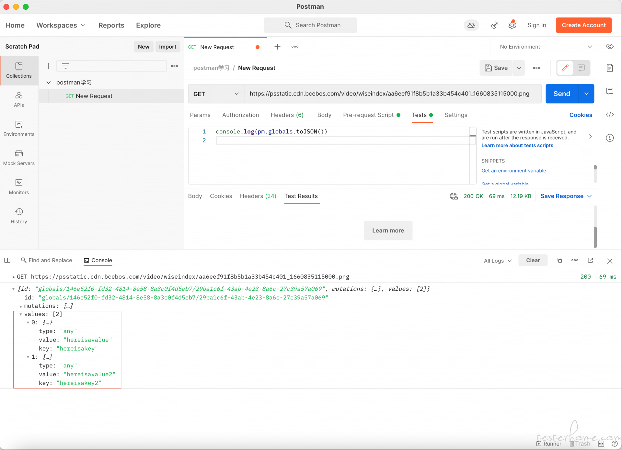Open the History sidebar panel

click(x=19, y=216)
